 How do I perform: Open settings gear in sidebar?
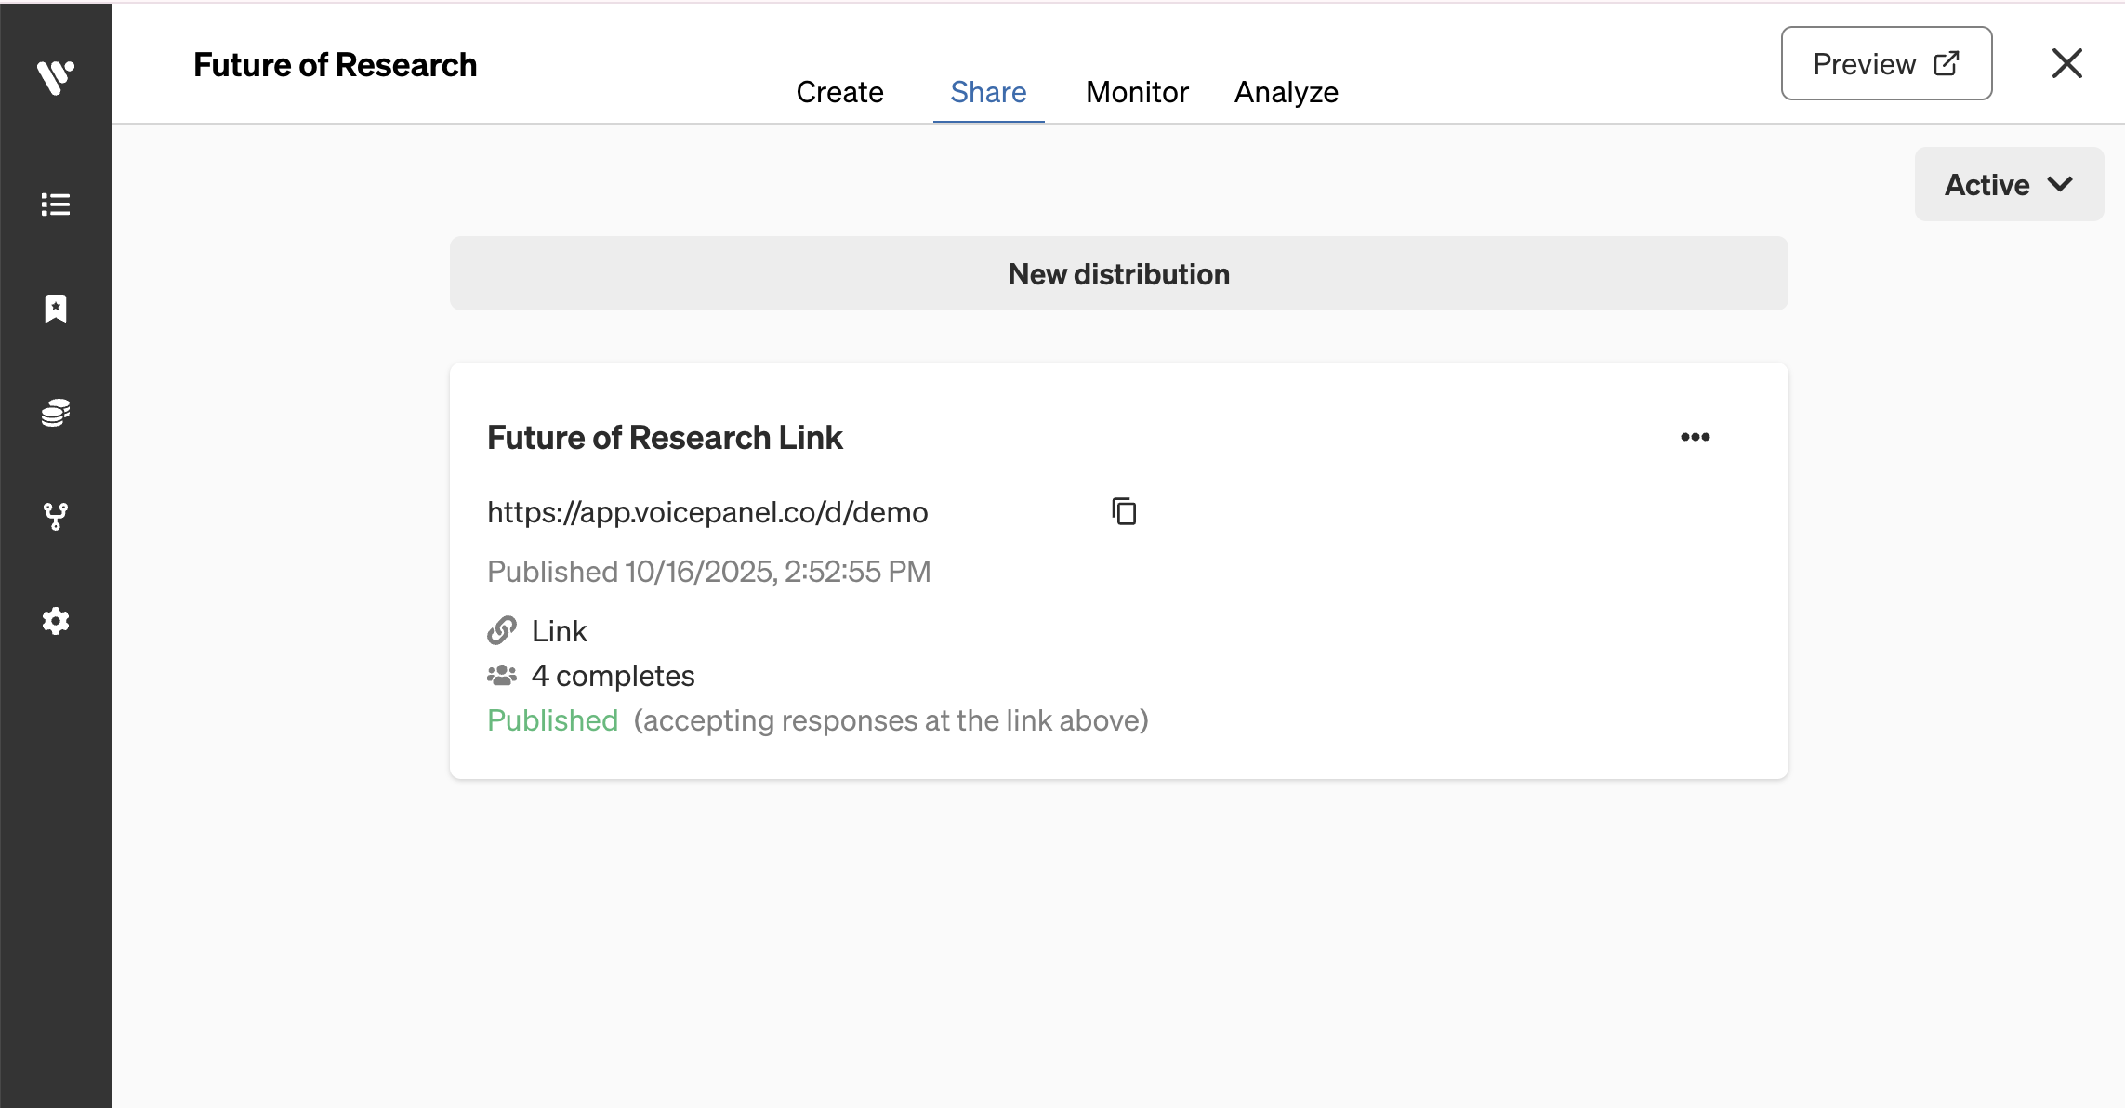(56, 621)
